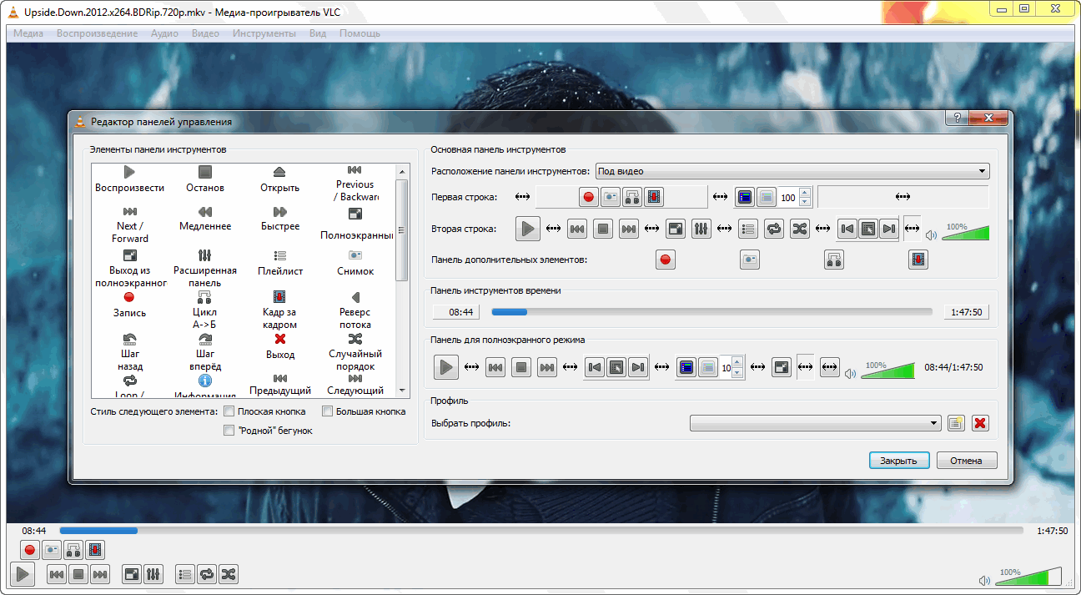1081x595 pixels.
Task: Select the Запись record icon in elements list
Action: pyautogui.click(x=129, y=297)
